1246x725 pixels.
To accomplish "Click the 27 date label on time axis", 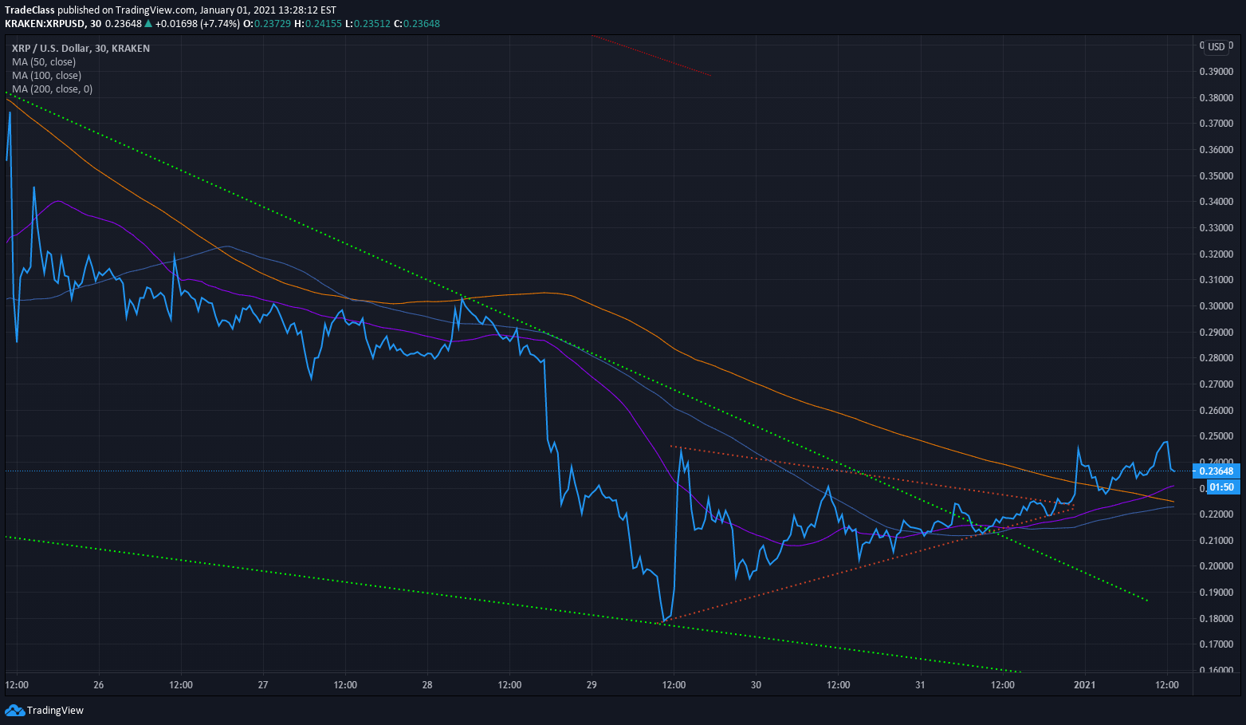I will tap(263, 685).
